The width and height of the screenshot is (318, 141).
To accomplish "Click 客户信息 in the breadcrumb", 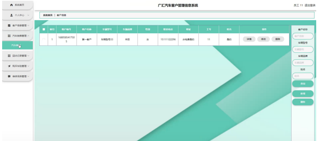I will tap(62, 15).
